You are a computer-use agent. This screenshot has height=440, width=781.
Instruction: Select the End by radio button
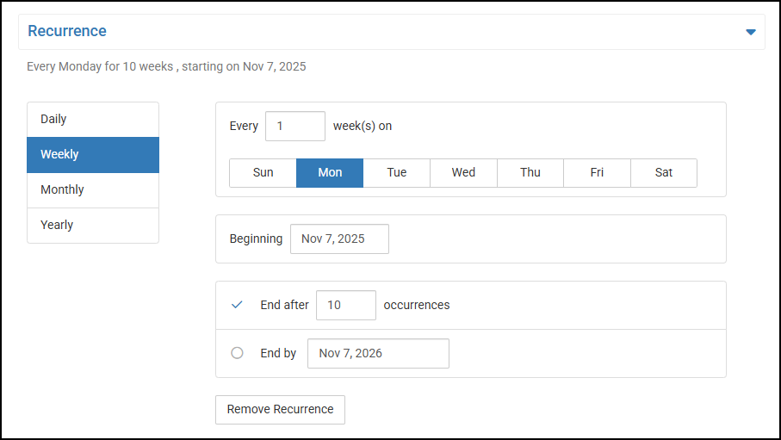(238, 353)
